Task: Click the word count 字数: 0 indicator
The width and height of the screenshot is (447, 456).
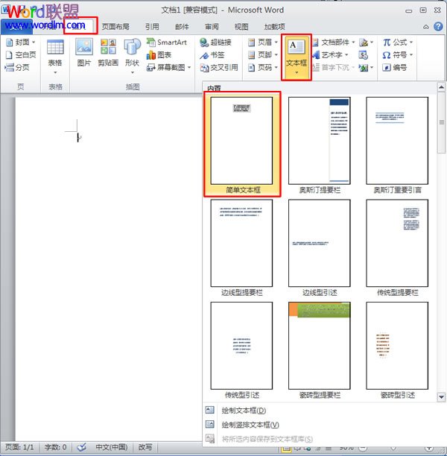Action: tap(55, 447)
